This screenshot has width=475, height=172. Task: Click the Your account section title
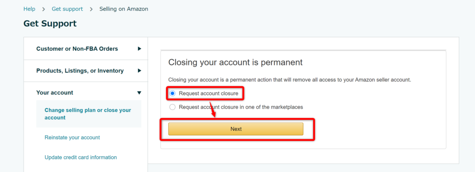tap(55, 92)
